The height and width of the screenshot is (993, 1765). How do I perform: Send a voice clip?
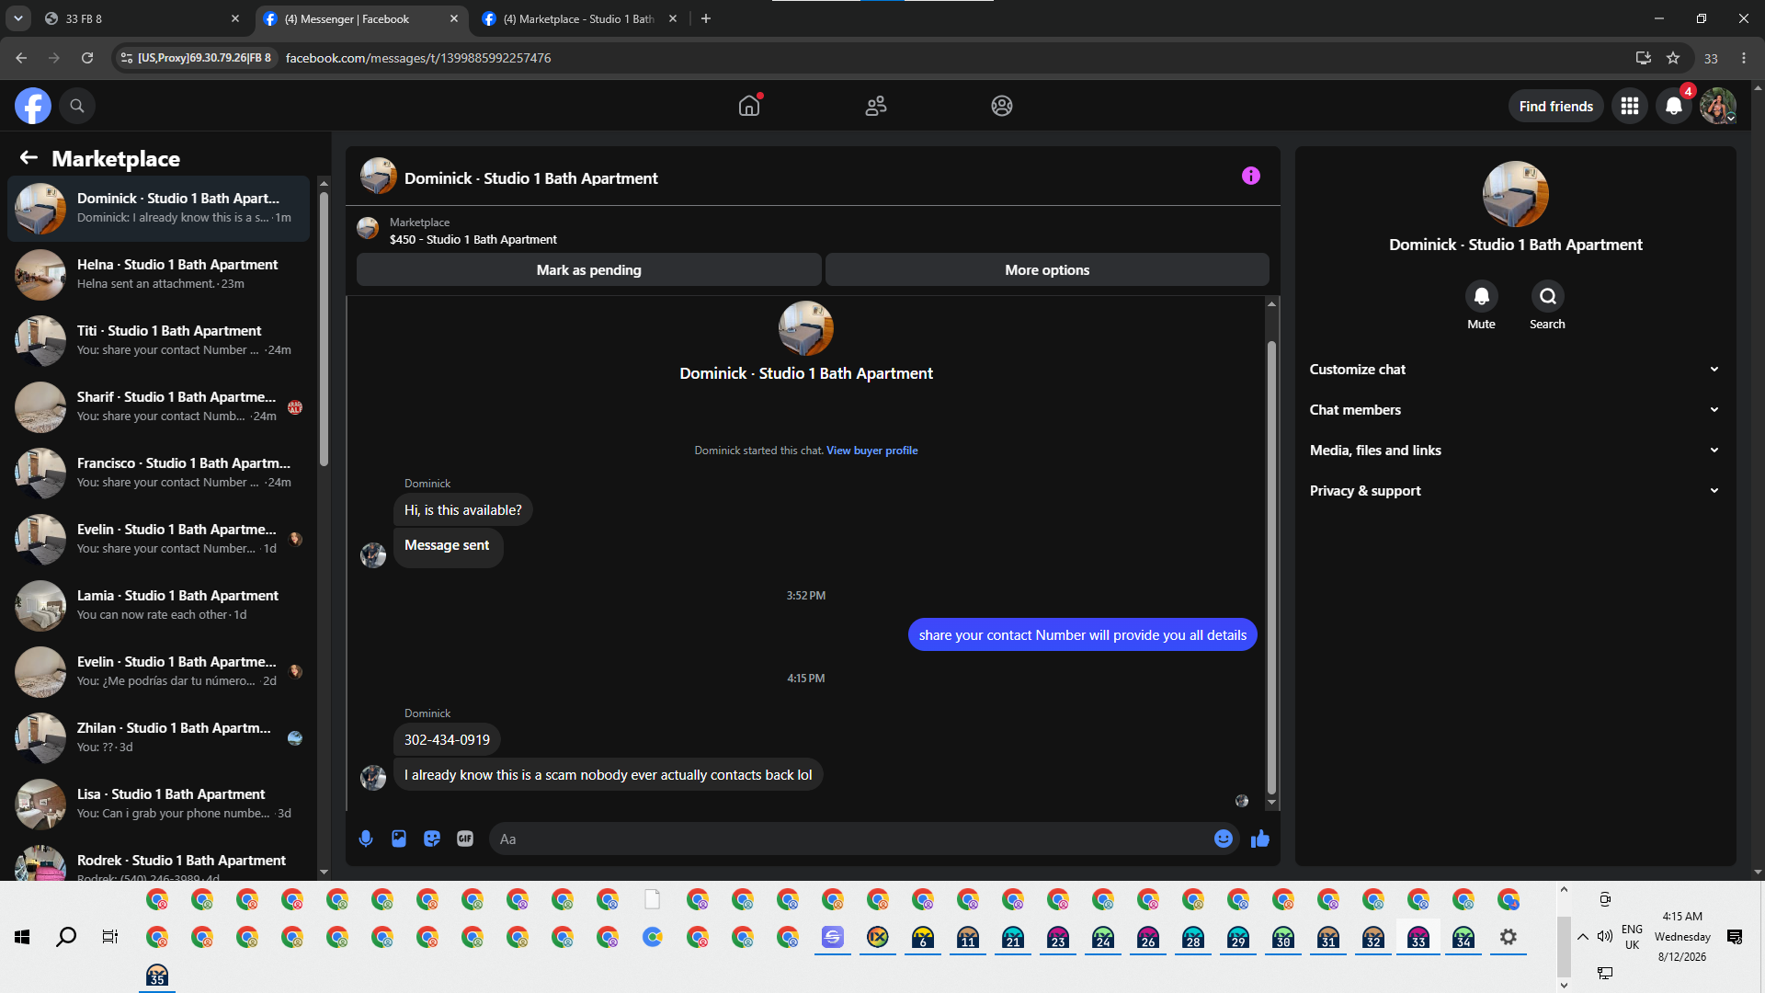click(x=366, y=839)
